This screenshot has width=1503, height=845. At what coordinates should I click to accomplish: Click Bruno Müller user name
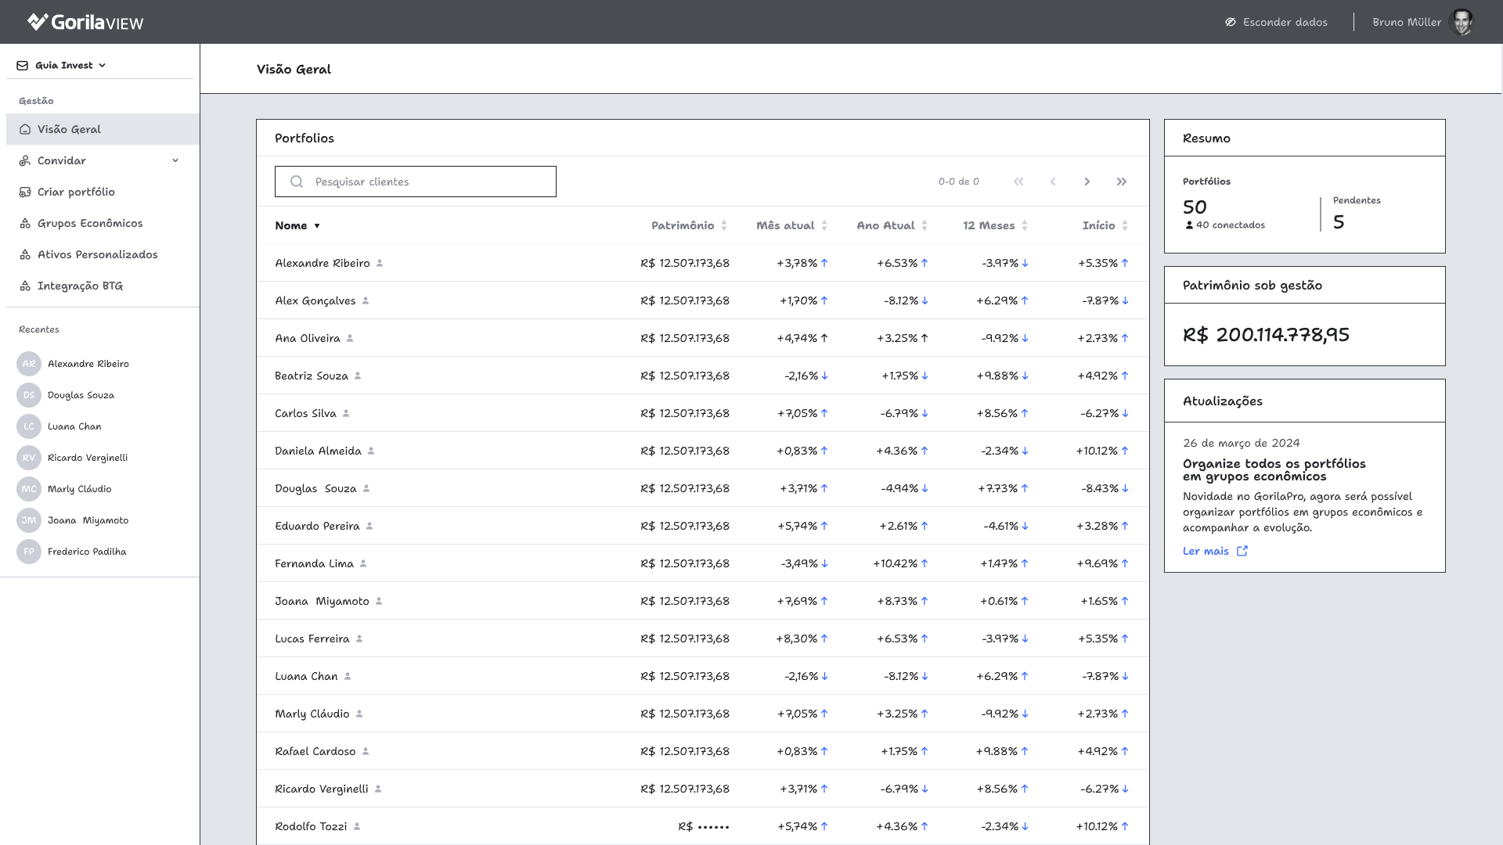click(1407, 22)
